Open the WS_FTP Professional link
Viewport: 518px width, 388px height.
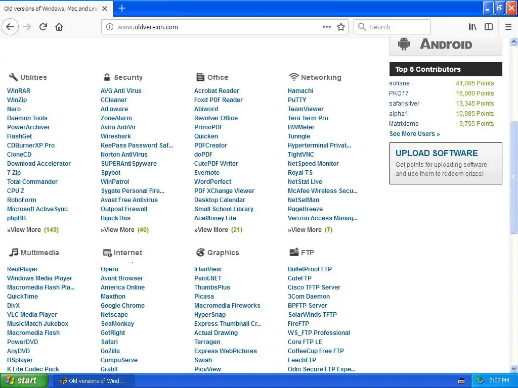click(319, 333)
